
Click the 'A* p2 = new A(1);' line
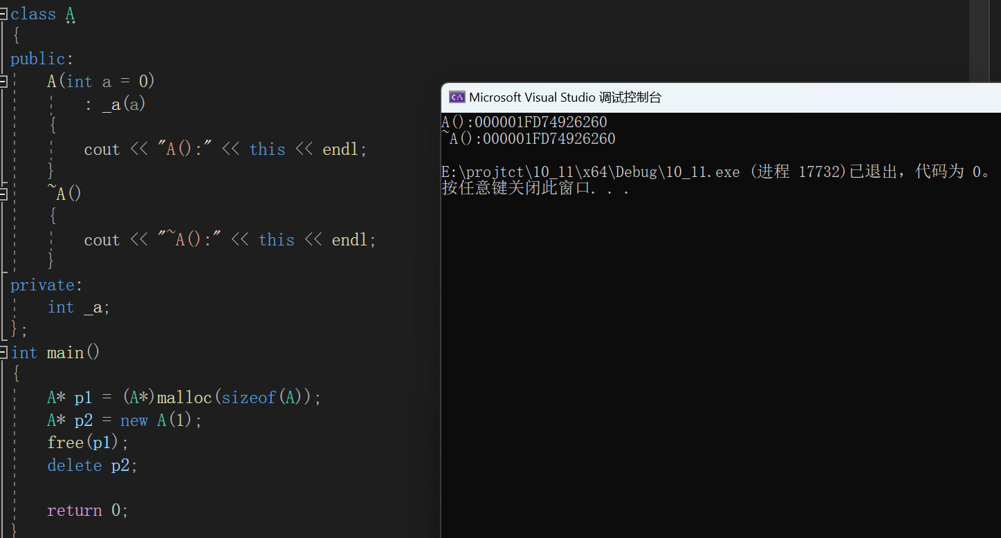[125, 420]
